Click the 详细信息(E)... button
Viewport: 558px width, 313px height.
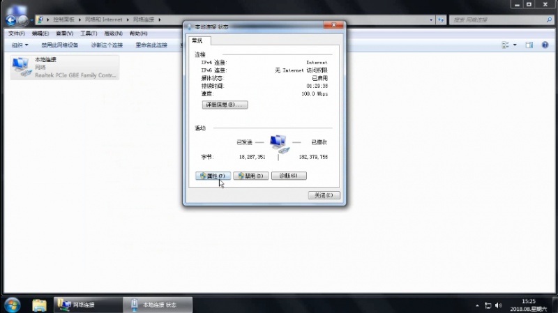225,105
